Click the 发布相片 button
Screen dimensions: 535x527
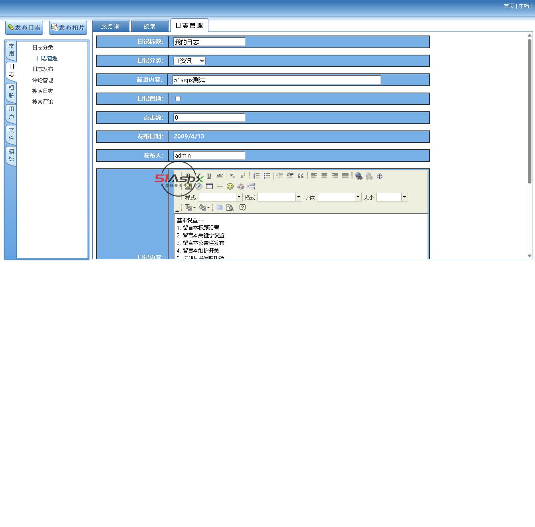68,28
